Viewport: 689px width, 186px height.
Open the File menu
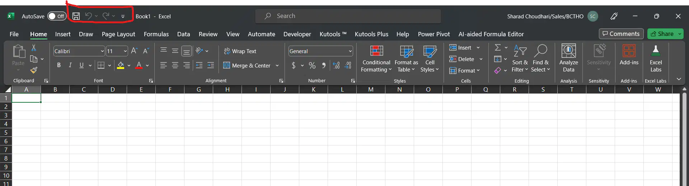[14, 34]
